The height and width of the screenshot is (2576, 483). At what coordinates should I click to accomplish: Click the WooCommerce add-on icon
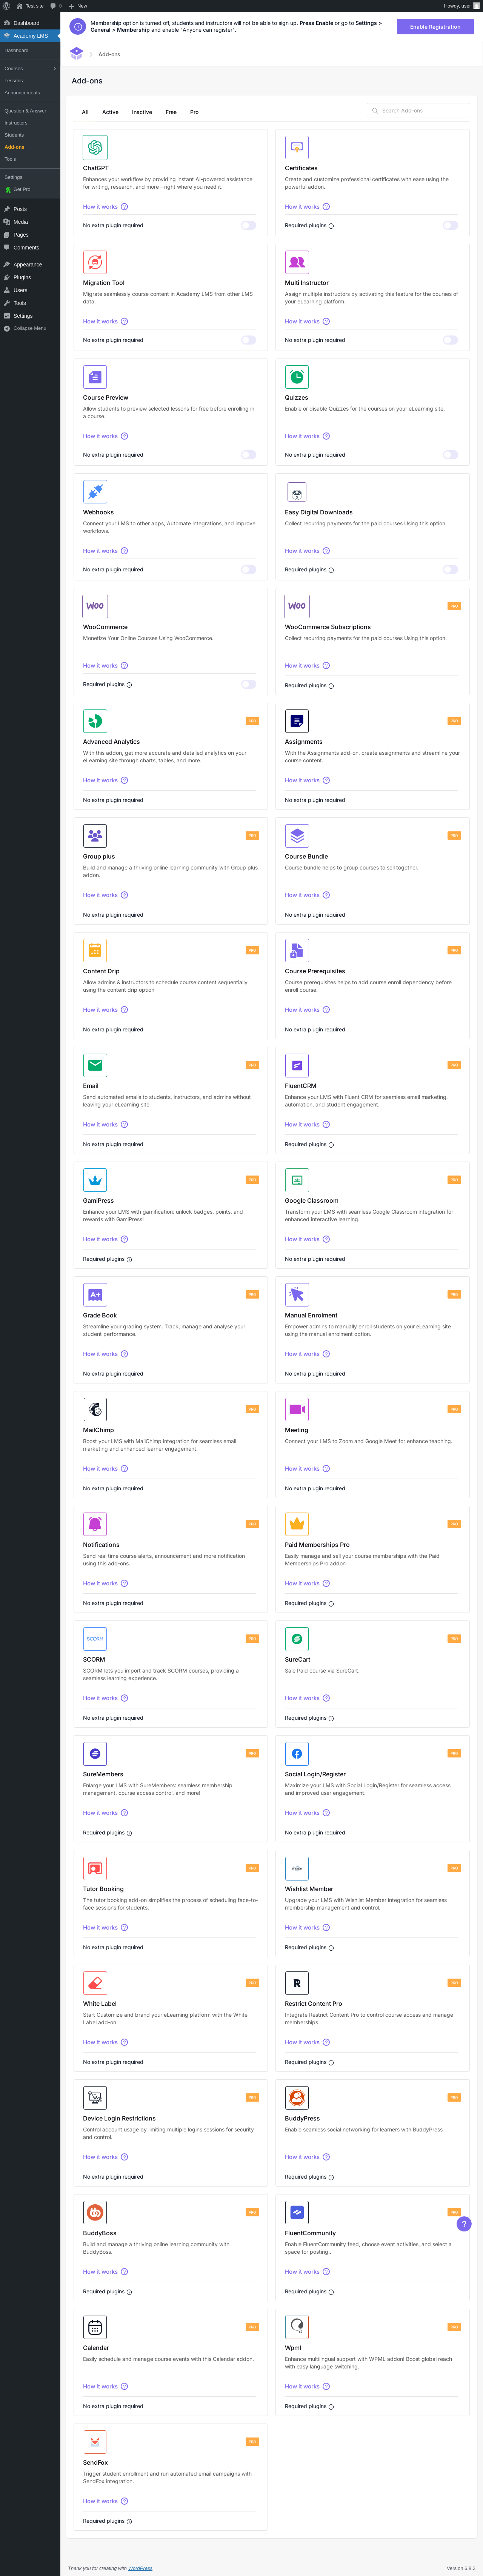click(95, 606)
